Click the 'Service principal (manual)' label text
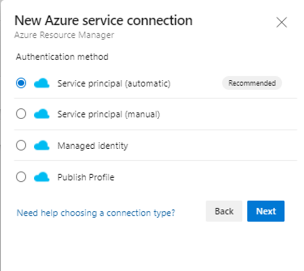This screenshot has height=271, width=304. (x=109, y=115)
